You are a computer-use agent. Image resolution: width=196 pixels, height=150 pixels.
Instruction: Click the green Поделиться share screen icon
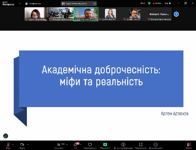(105, 145)
